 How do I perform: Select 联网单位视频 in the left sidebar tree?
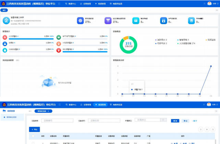tap(11, 117)
